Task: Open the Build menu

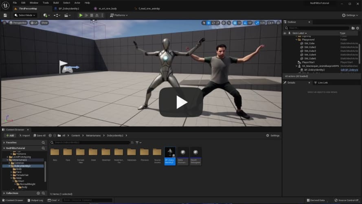Action: click(56, 2)
